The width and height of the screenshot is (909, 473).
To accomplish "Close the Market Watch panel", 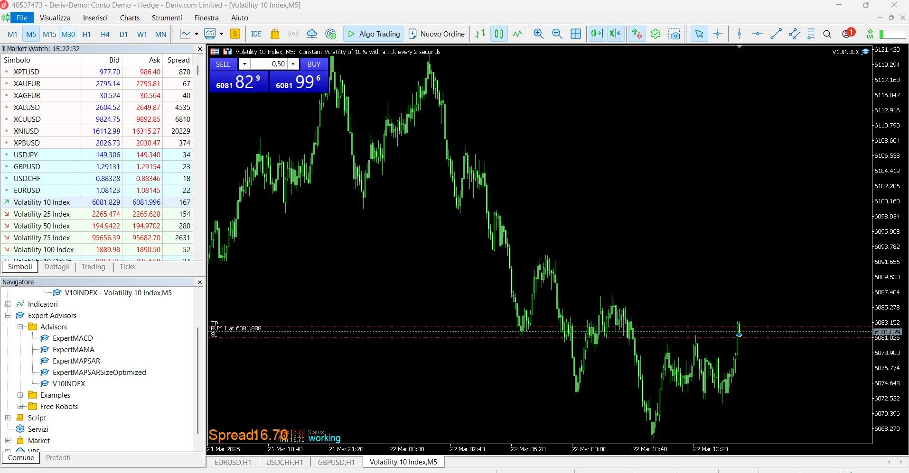I will click(200, 49).
